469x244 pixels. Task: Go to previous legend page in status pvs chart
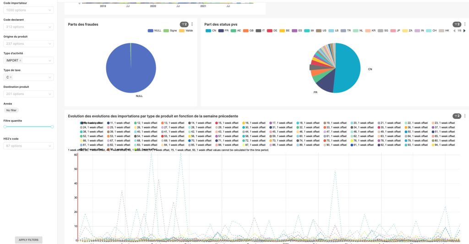(x=454, y=31)
